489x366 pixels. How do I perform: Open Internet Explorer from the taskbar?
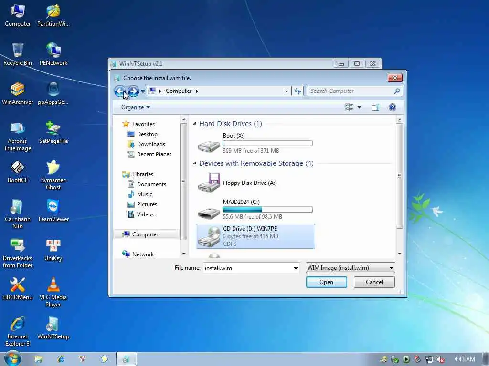click(x=61, y=359)
